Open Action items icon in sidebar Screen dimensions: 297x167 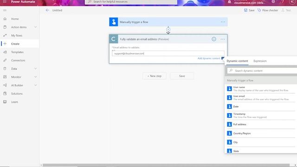coord(5,27)
